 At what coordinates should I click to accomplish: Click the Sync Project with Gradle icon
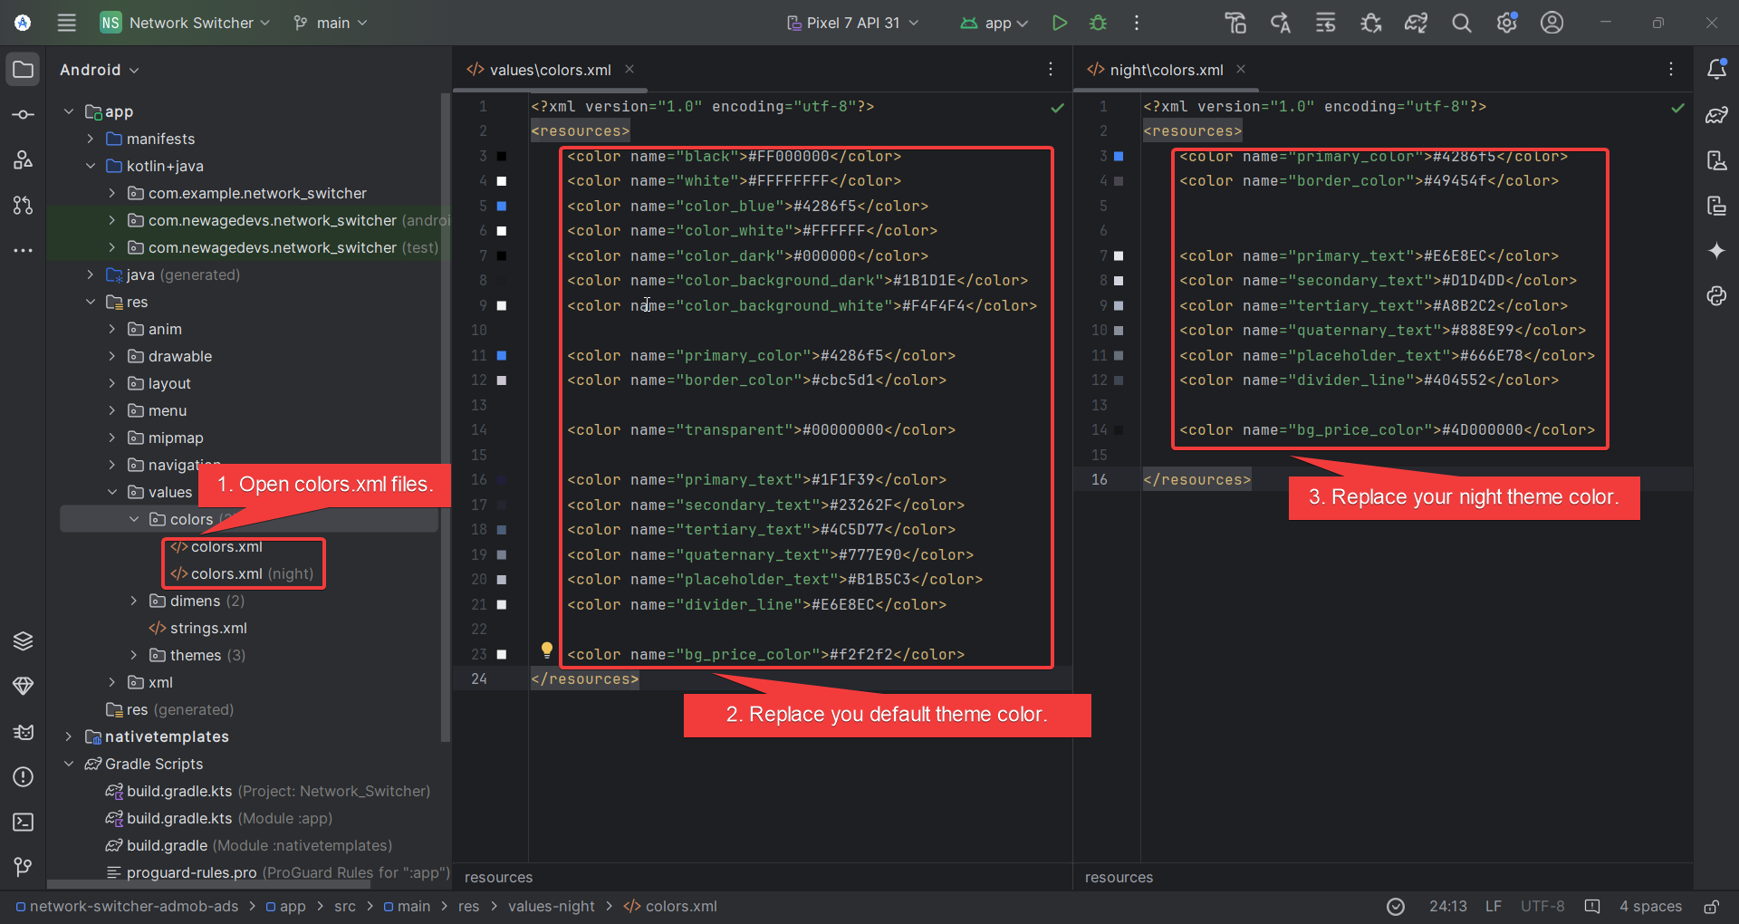1416,23
